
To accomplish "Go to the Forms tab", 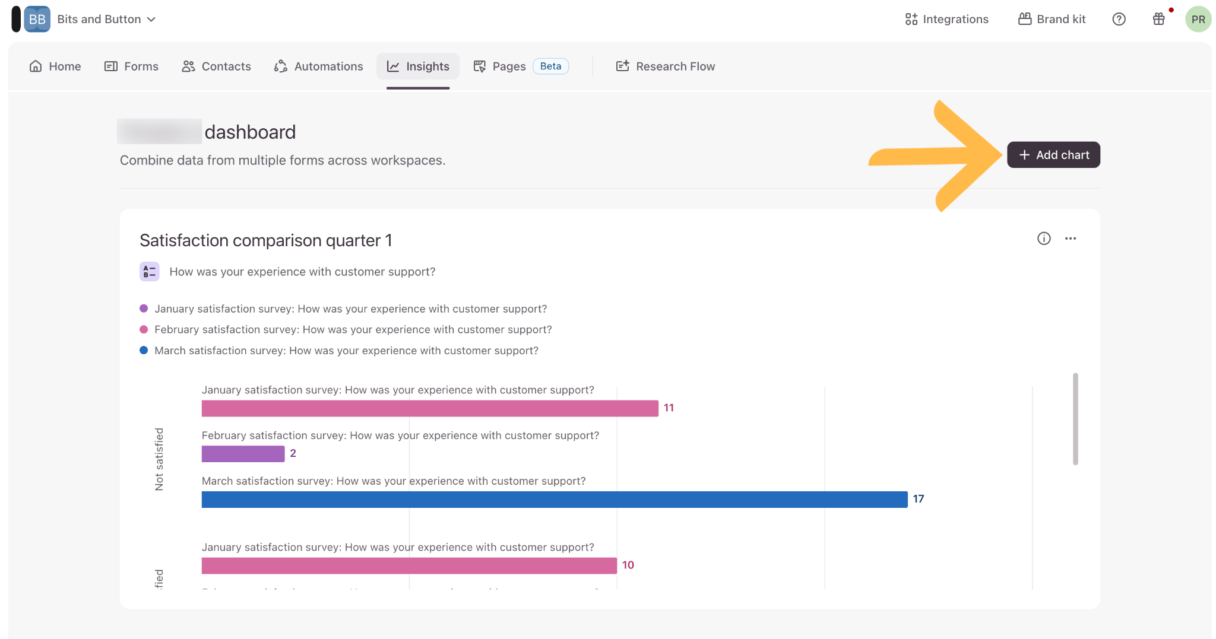I will click(x=131, y=66).
